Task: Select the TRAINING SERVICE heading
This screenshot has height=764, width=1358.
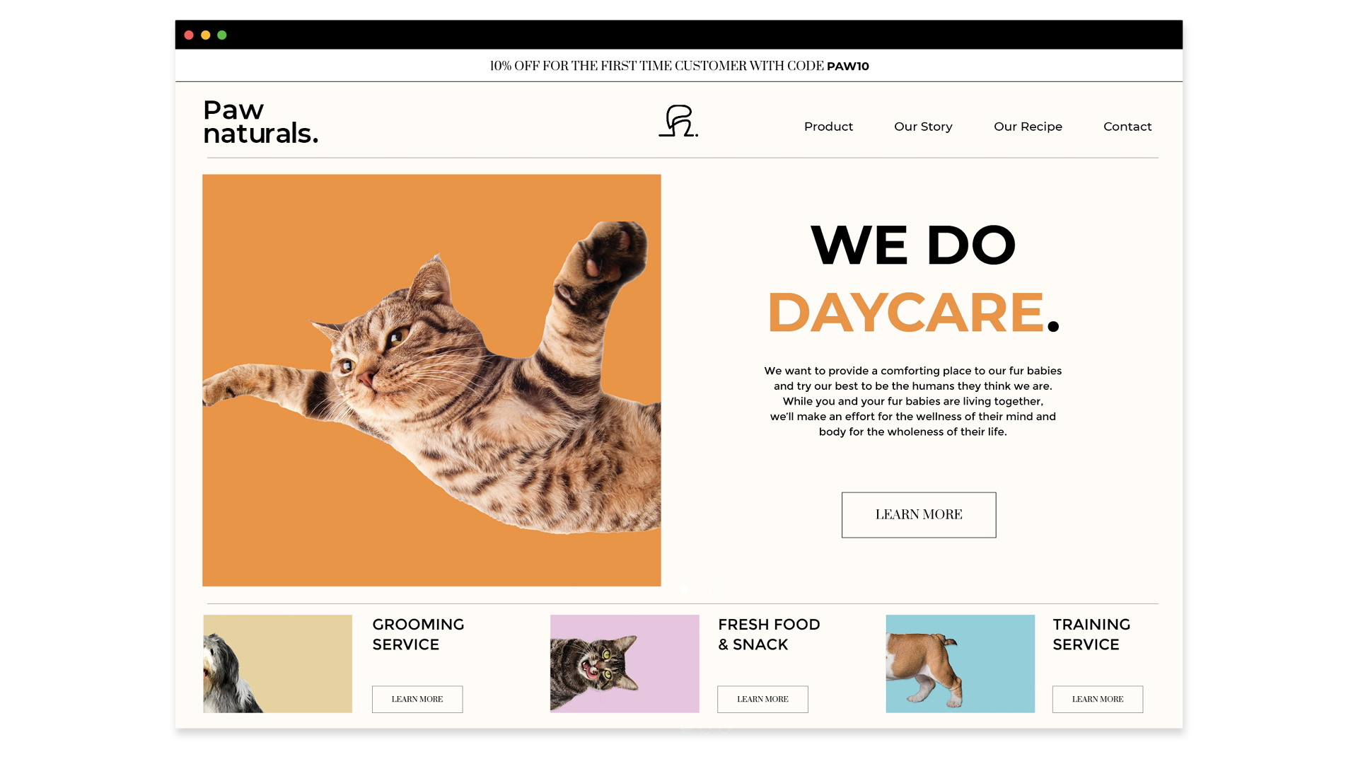Action: point(1091,635)
